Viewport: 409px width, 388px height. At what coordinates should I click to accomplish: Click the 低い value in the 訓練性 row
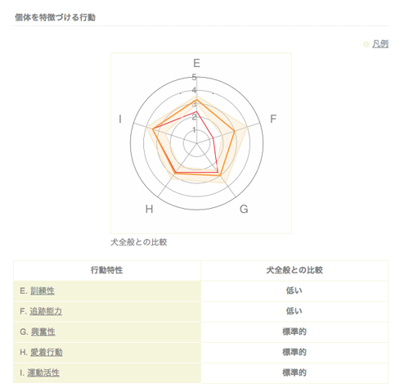click(x=294, y=291)
